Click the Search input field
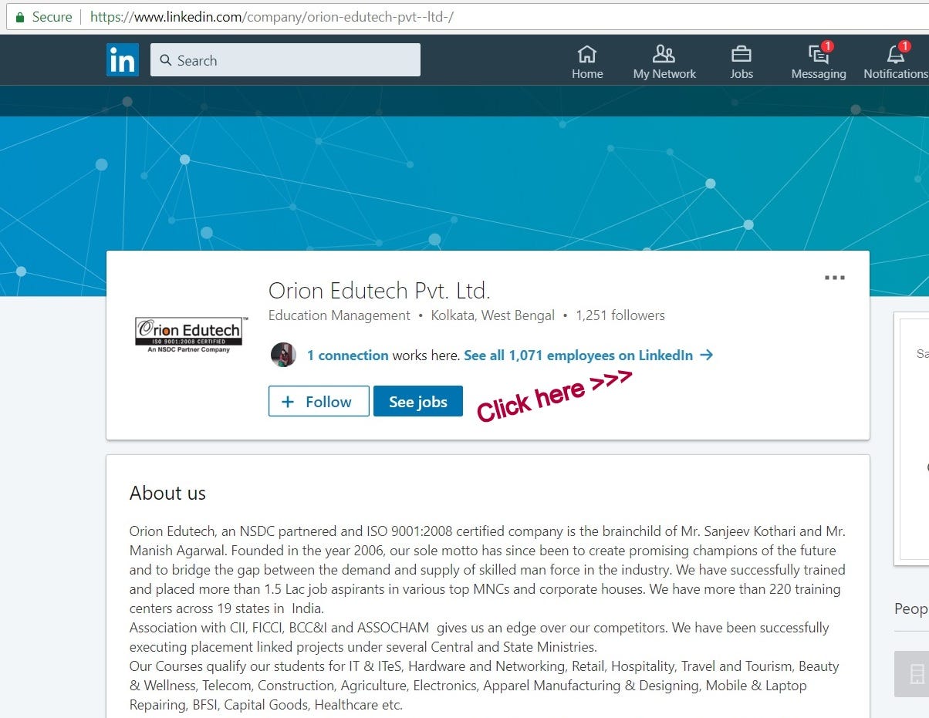929x718 pixels. [285, 60]
